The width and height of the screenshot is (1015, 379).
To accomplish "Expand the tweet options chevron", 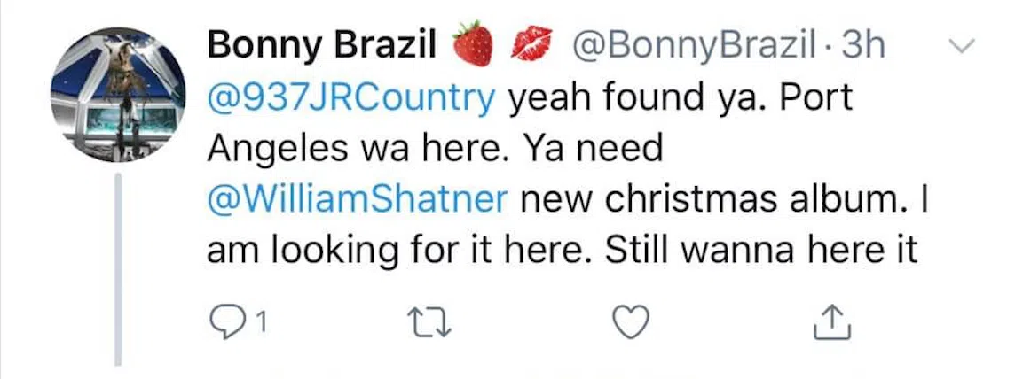I will coord(962,44).
